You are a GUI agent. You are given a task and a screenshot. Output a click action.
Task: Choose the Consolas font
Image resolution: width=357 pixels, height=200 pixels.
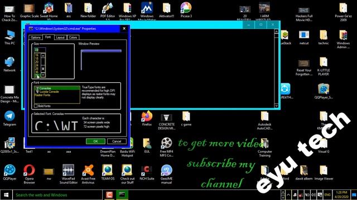pyautogui.click(x=57, y=88)
